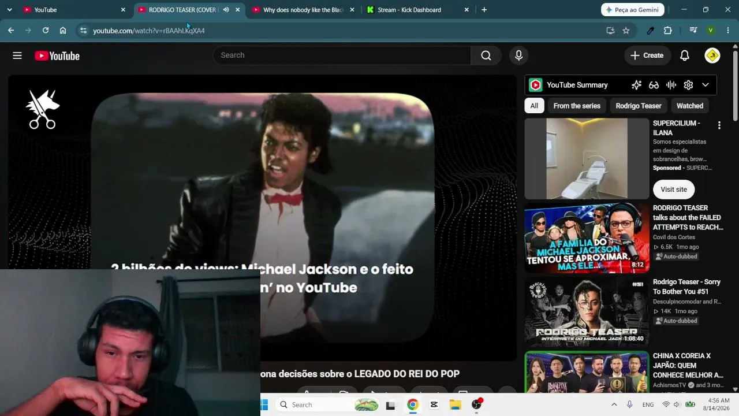Viewport: 739px width, 416px height.
Task: Click the glasses icon in YouTube Summary
Action: (x=654, y=85)
